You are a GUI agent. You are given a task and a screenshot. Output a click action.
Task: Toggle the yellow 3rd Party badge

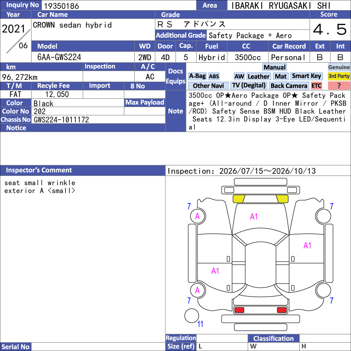(x=339, y=76)
